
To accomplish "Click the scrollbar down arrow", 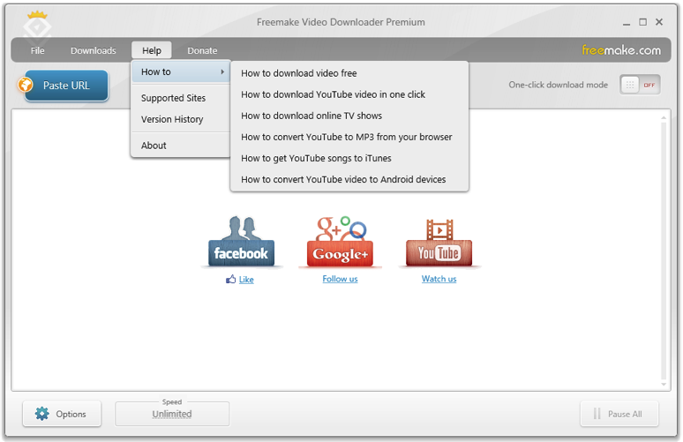I will point(664,384).
